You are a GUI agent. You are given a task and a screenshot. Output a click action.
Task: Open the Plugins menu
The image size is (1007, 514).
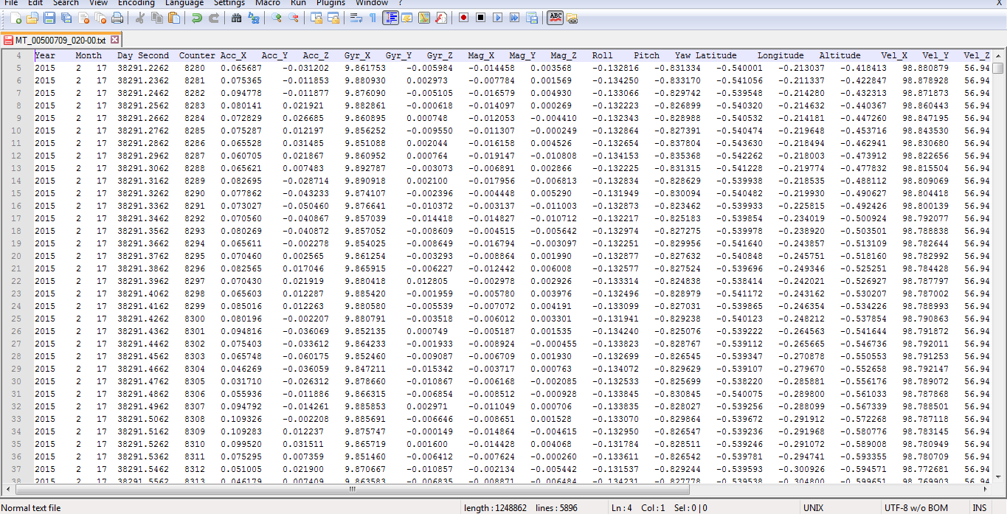(331, 3)
